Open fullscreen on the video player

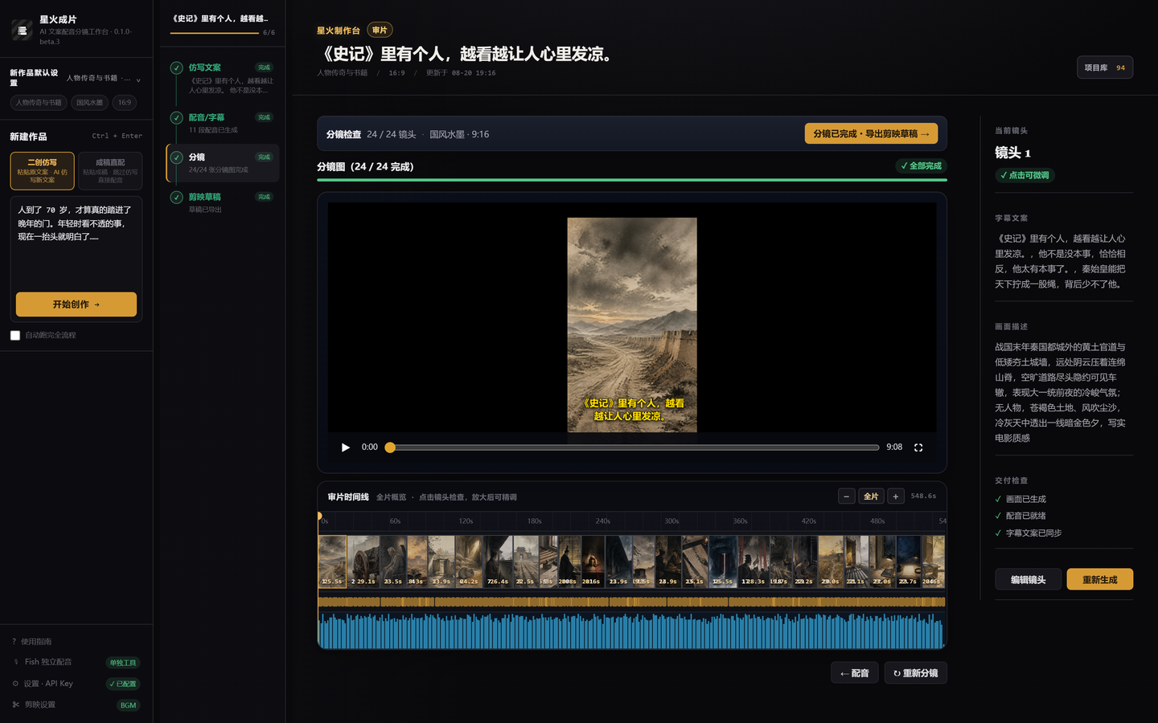tap(918, 447)
